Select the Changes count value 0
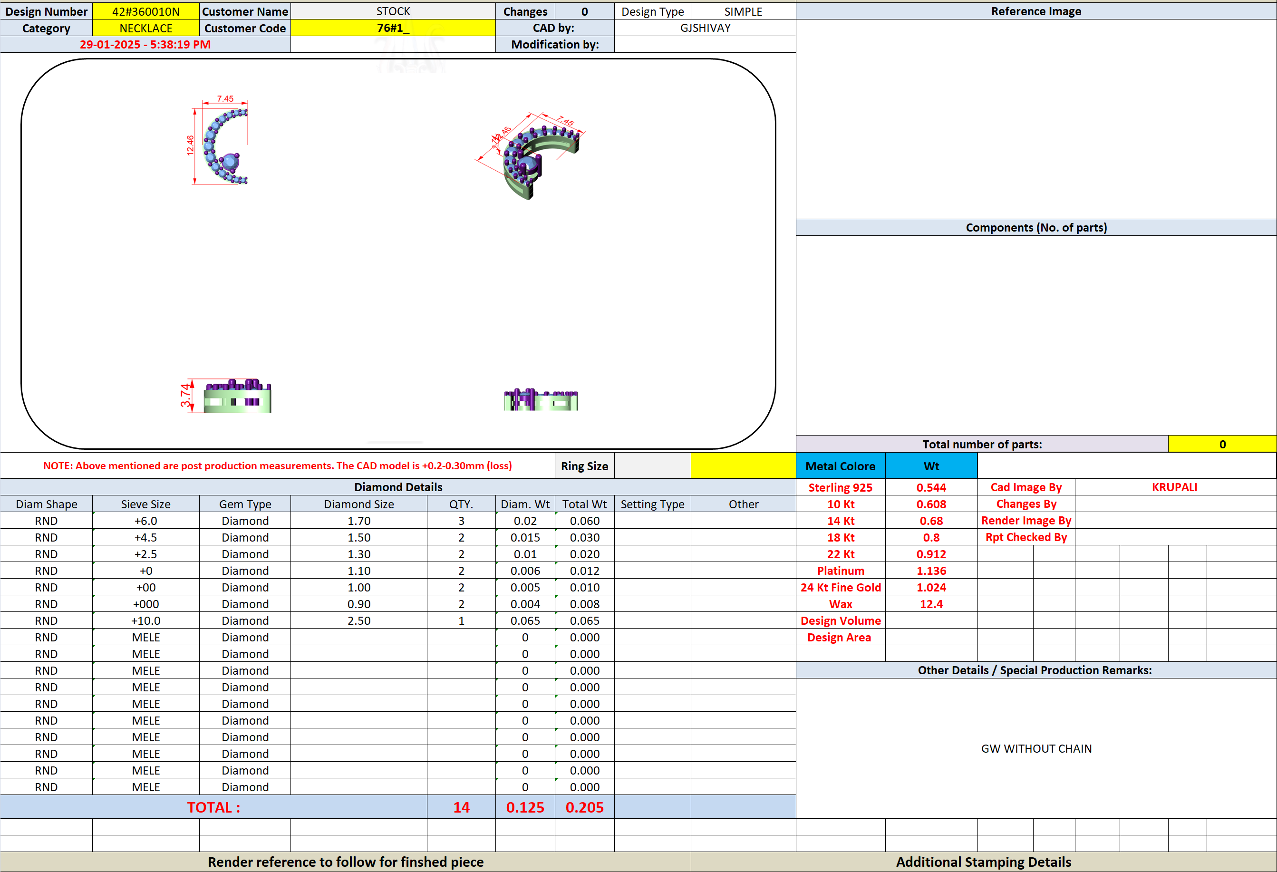 [x=585, y=11]
